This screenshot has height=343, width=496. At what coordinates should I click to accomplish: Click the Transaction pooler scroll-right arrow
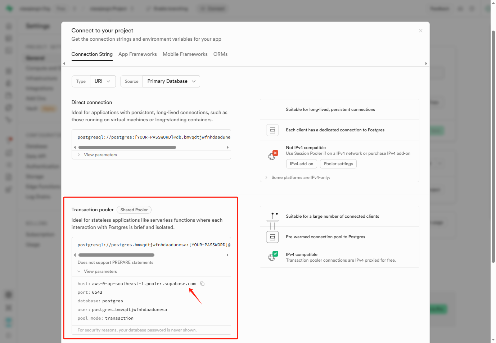tap(227, 255)
